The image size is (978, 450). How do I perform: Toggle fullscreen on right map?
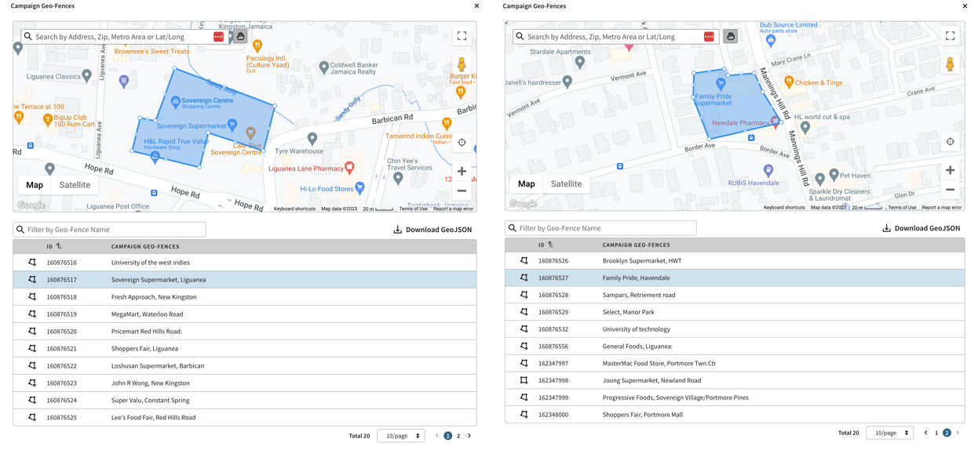pos(950,36)
